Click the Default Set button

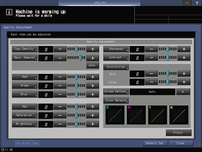point(155,143)
